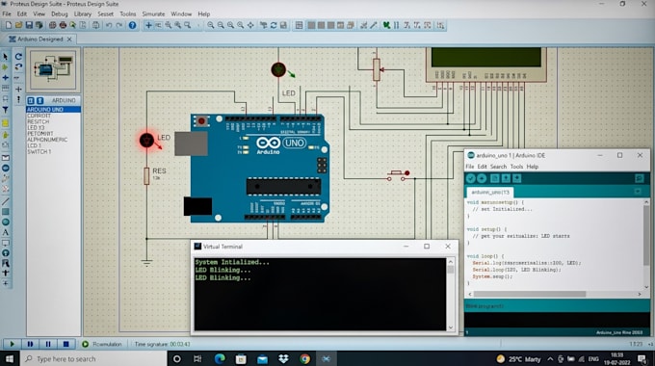Click the Rotate clockwise icon

[x=18, y=57]
